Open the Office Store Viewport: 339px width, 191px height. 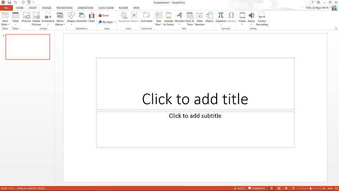(x=103, y=16)
